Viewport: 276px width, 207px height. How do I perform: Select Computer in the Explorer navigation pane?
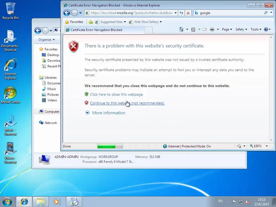pos(50,112)
